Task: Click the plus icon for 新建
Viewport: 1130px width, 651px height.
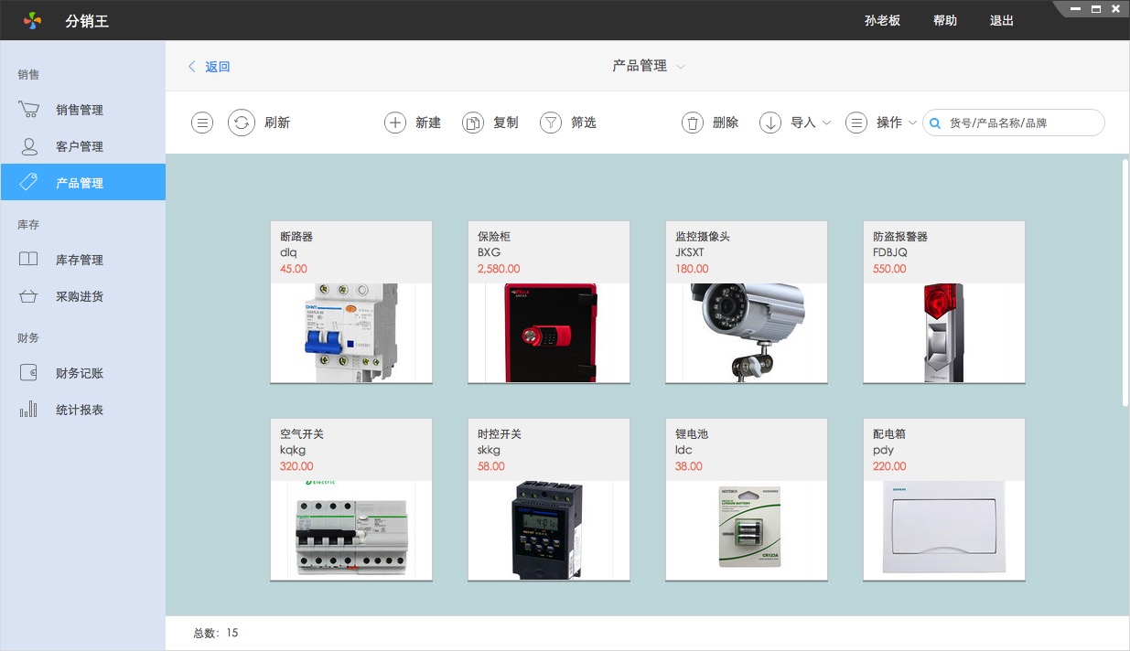Action: 394,123
